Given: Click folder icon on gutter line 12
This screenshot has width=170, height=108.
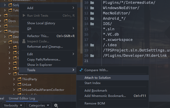Looking at the screenshot, I should click(92, 13).
